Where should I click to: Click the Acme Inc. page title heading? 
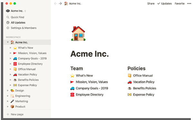point(89,54)
